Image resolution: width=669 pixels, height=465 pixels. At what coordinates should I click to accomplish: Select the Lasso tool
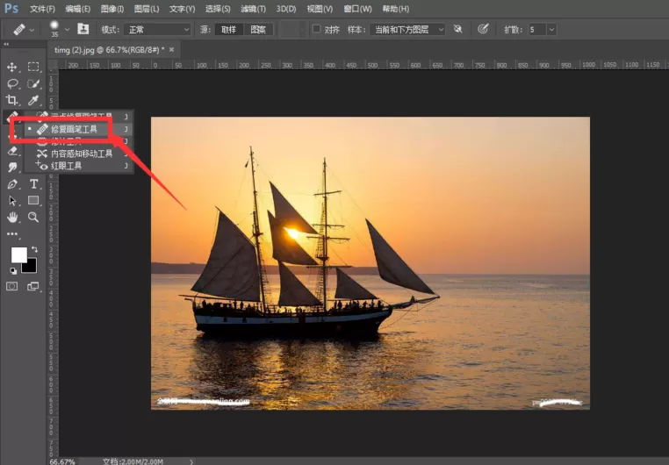click(12, 83)
